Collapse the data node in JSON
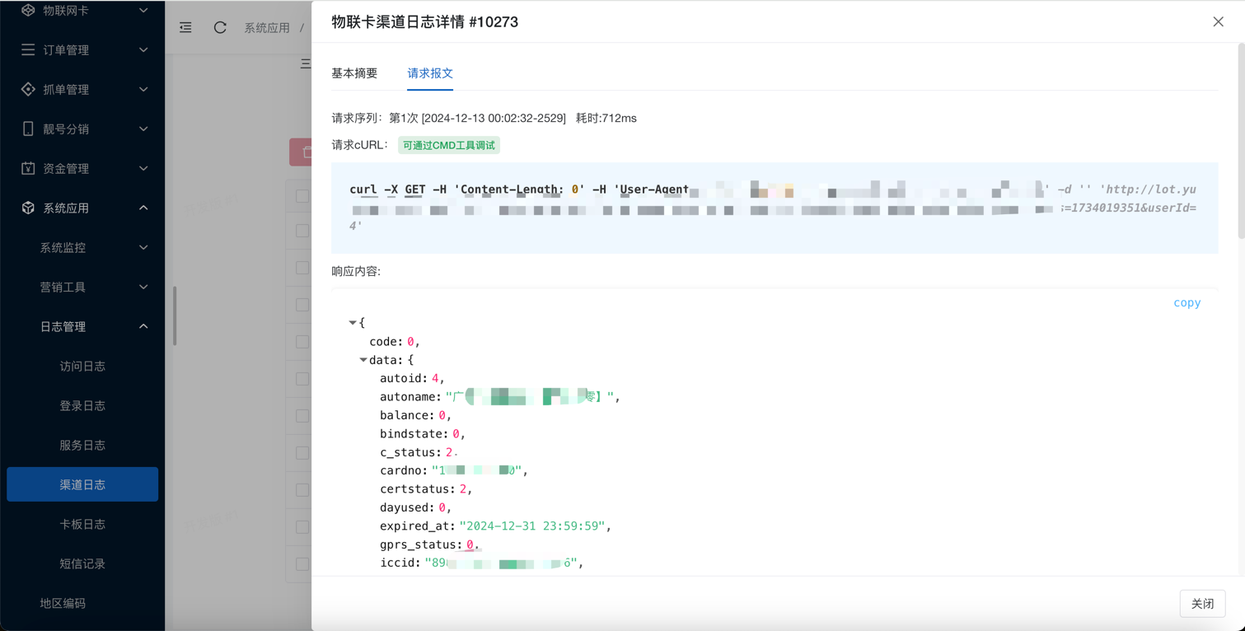The image size is (1245, 631). tap(363, 360)
